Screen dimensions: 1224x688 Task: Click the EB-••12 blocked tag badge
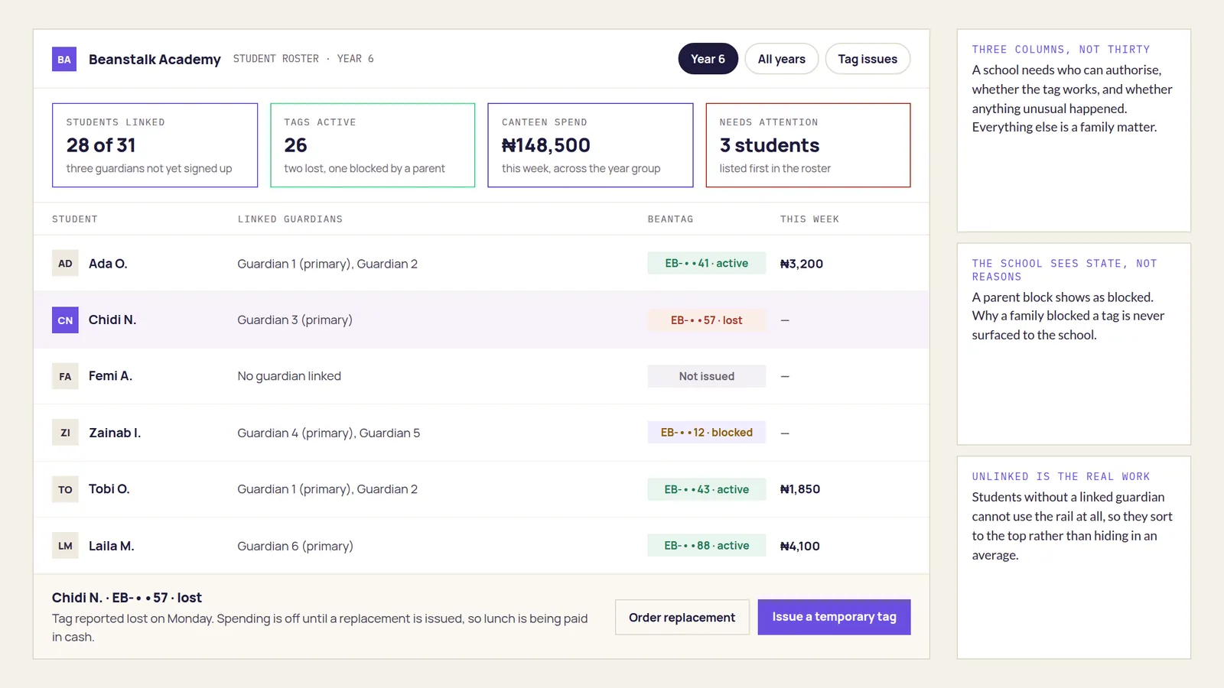(707, 433)
